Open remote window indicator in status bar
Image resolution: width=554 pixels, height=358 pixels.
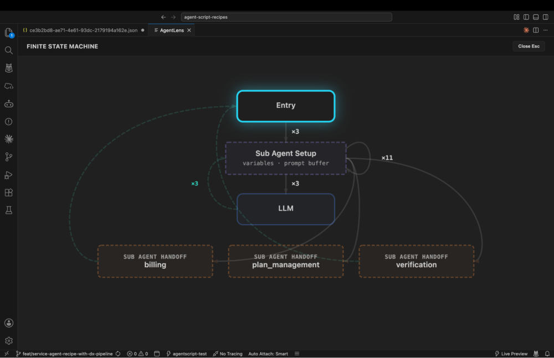[x=7, y=354]
